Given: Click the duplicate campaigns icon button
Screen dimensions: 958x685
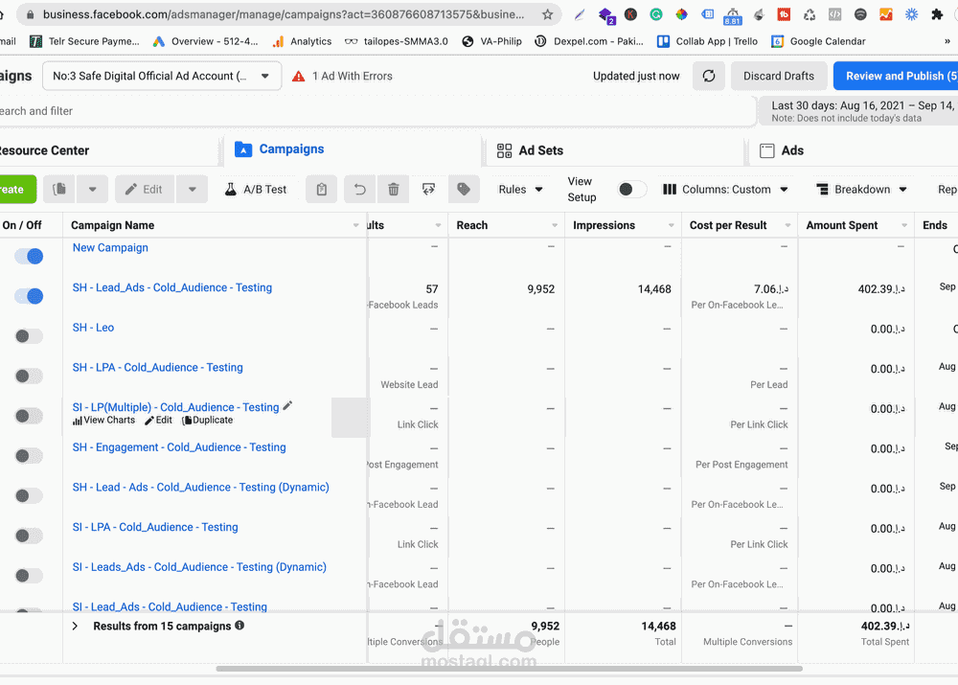Looking at the screenshot, I should [x=59, y=190].
